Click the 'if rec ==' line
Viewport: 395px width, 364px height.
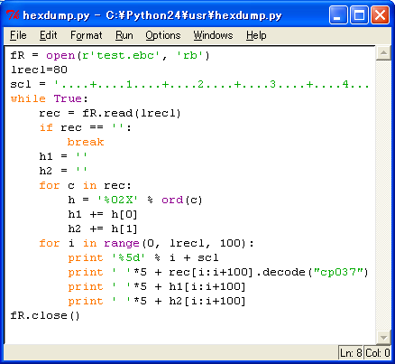click(x=86, y=127)
